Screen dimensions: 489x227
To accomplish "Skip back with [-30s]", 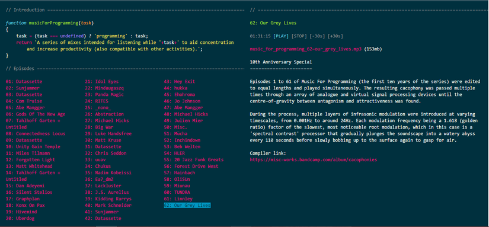I will [317, 36].
